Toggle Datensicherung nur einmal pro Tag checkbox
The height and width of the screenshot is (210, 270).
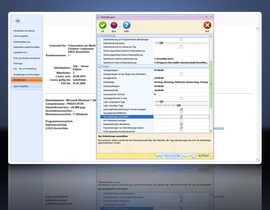coord(181,47)
